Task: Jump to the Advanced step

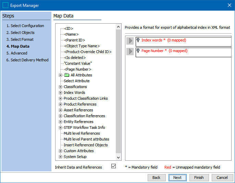Action: pyautogui.click(x=17, y=53)
